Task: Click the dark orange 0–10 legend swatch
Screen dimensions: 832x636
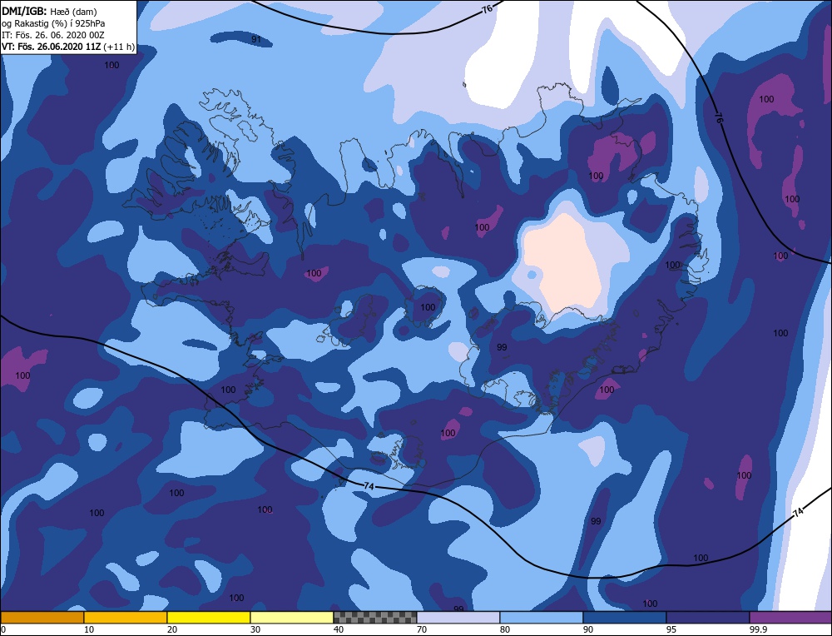Action: [42, 618]
